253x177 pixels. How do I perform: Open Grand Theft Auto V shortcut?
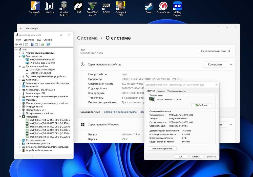tap(92, 9)
